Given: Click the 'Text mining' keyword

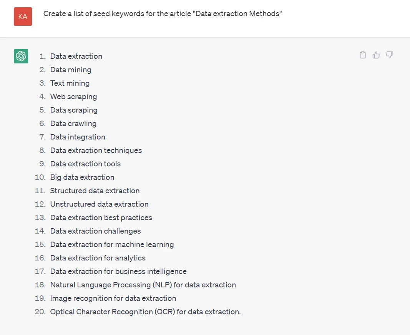Looking at the screenshot, I should pos(70,83).
